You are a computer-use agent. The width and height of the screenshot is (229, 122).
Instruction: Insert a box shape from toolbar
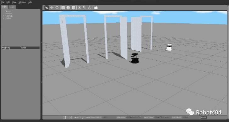click(x=63, y=8)
